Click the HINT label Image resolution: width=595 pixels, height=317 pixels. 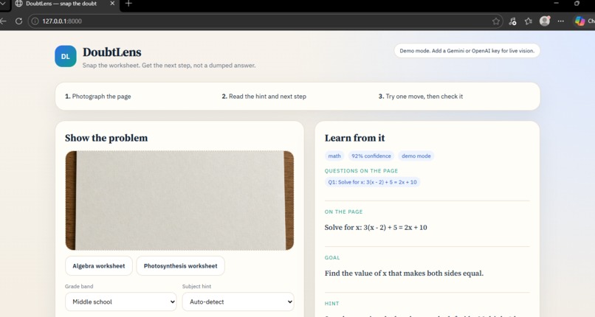[x=331, y=304]
